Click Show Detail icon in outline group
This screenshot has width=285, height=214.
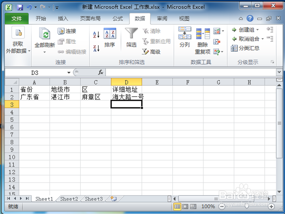(x=270, y=30)
